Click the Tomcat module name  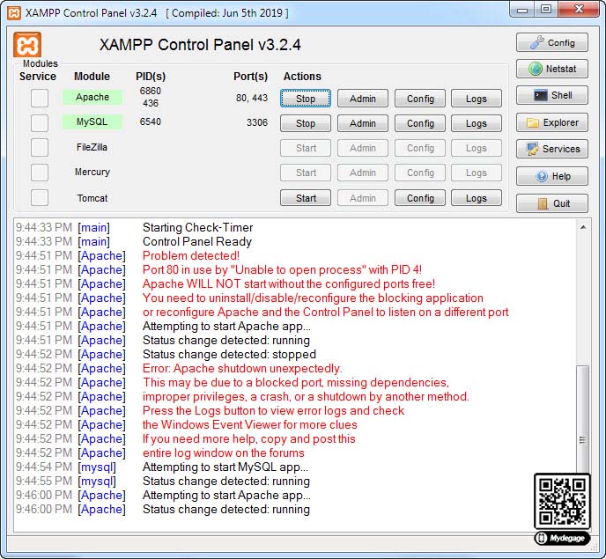pos(92,198)
